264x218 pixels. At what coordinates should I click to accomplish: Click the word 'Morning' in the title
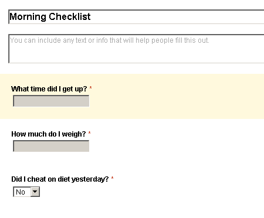(x=28, y=17)
